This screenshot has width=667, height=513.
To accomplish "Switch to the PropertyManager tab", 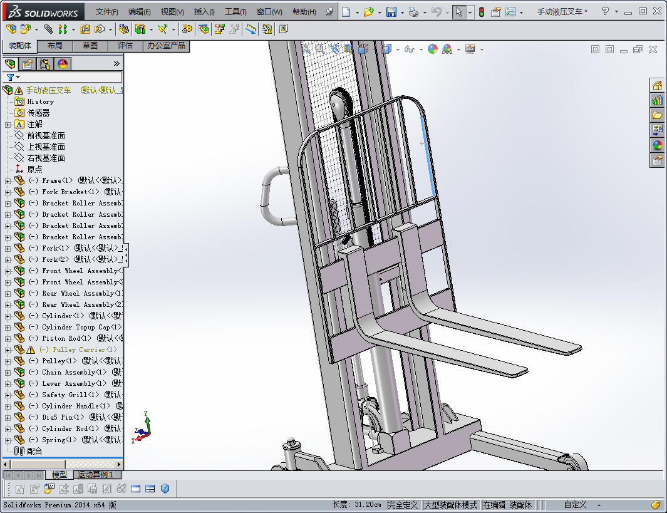I will 28,63.
